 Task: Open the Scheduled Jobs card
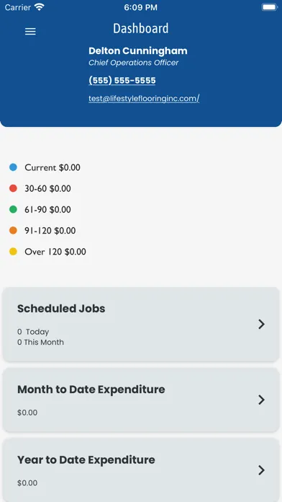141,325
